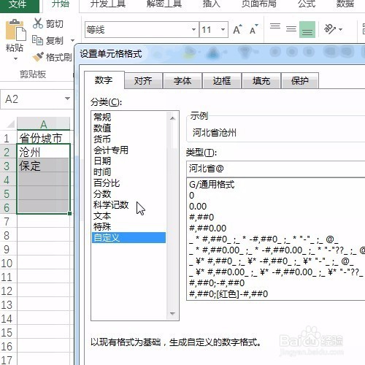Click the Cut scissors icon
The width and height of the screenshot is (365, 365).
(38, 23)
